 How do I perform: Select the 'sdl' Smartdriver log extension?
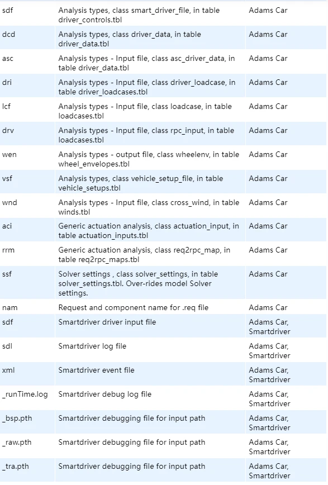pyautogui.click(x=7, y=346)
